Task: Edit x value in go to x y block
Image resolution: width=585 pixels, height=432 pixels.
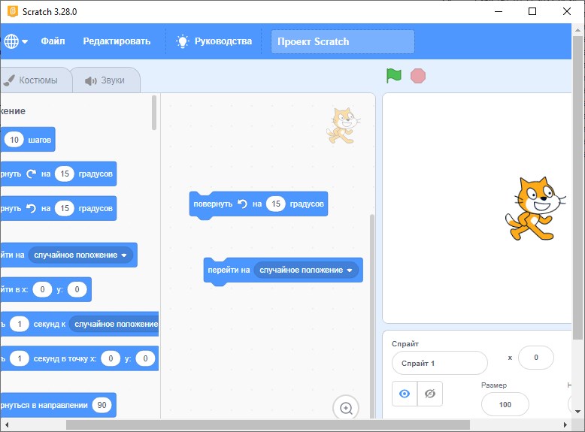Action: [42, 289]
